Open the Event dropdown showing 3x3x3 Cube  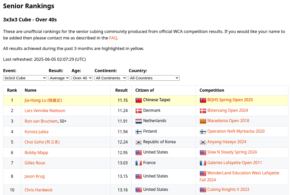25,78
